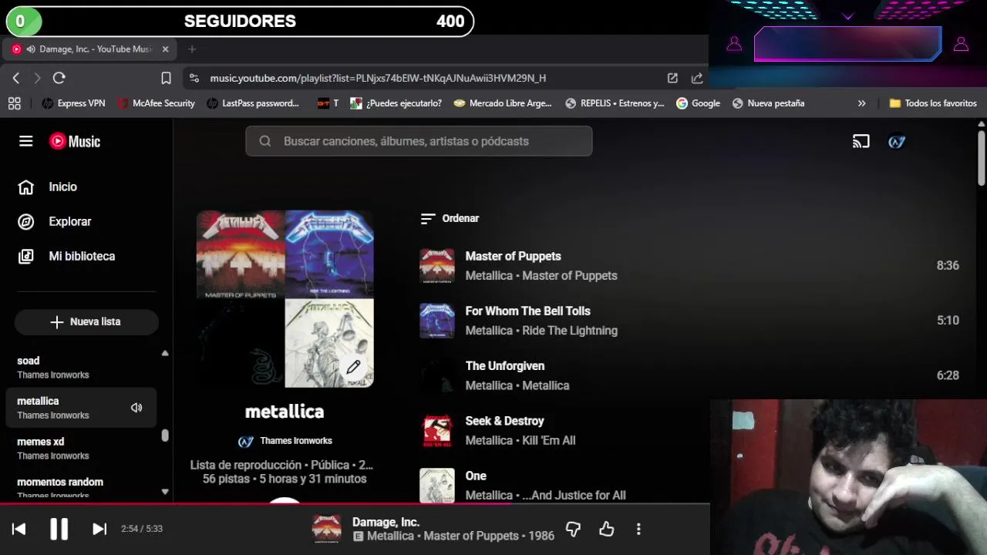
Task: Dislike Damage, Inc. with thumbs down
Action: (x=573, y=529)
